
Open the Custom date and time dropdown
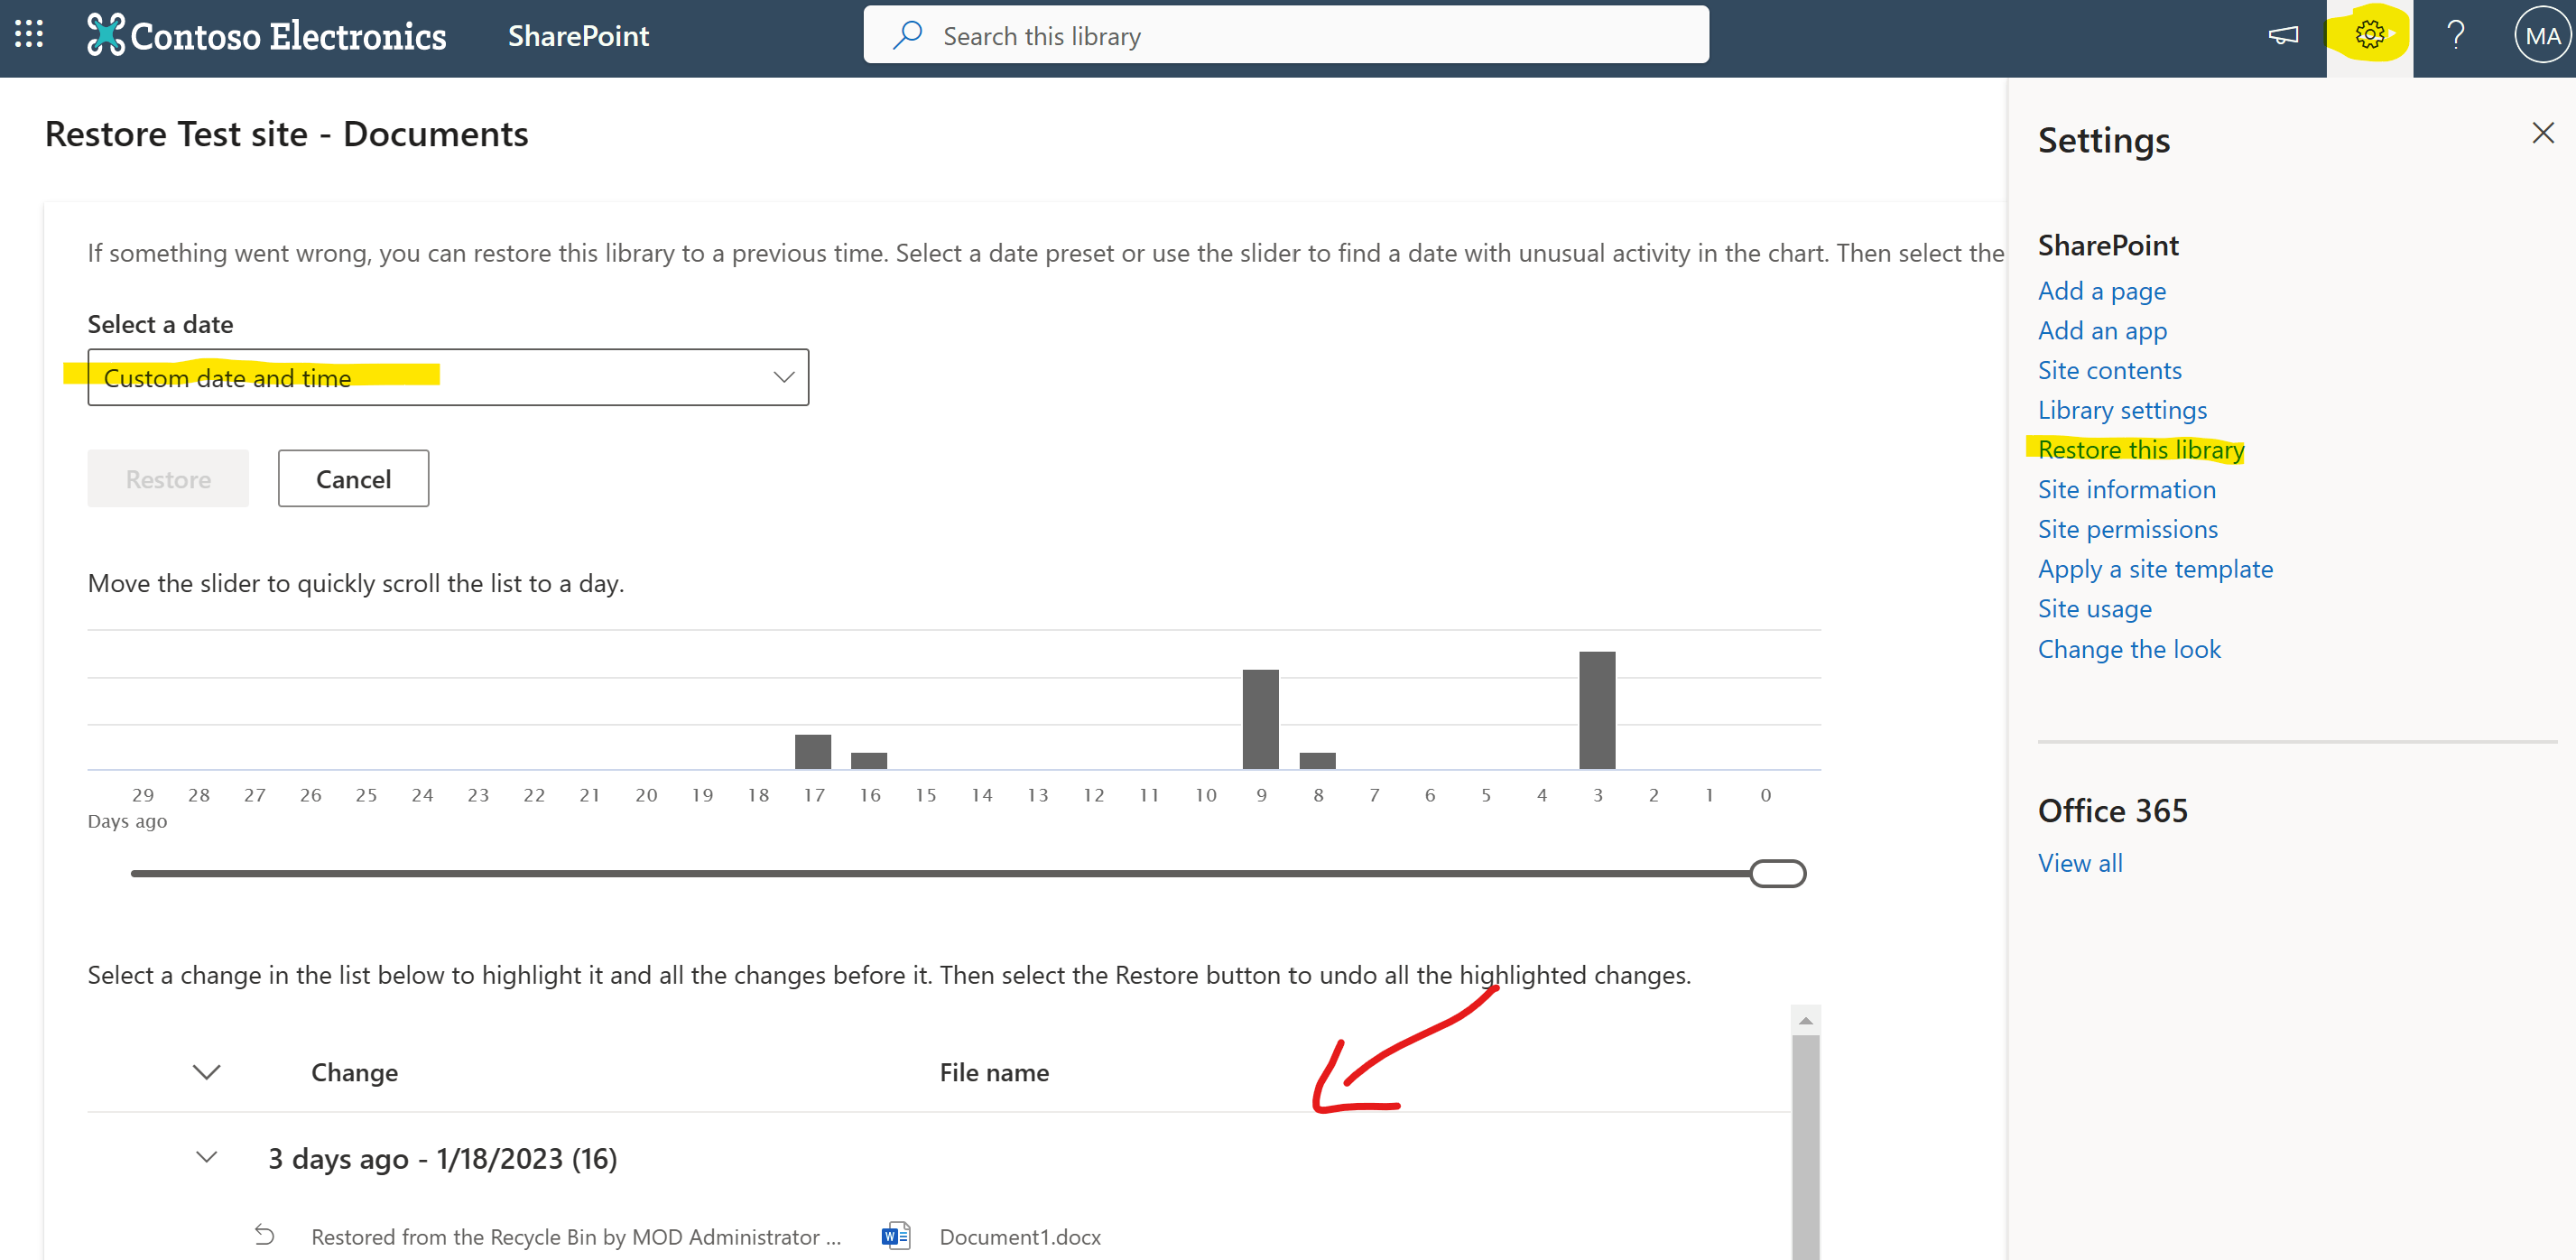448,377
